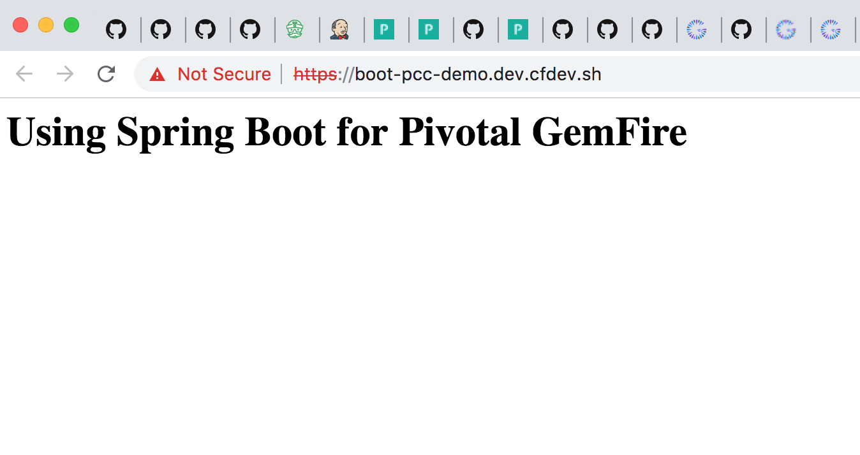860x455 pixels.
Task: Select the leftmost GitHub tab
Action: 116,29
